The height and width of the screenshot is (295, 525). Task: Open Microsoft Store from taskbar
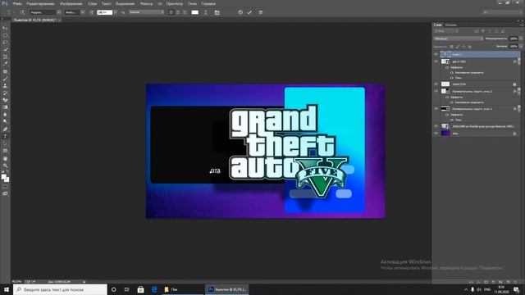click(x=140, y=289)
